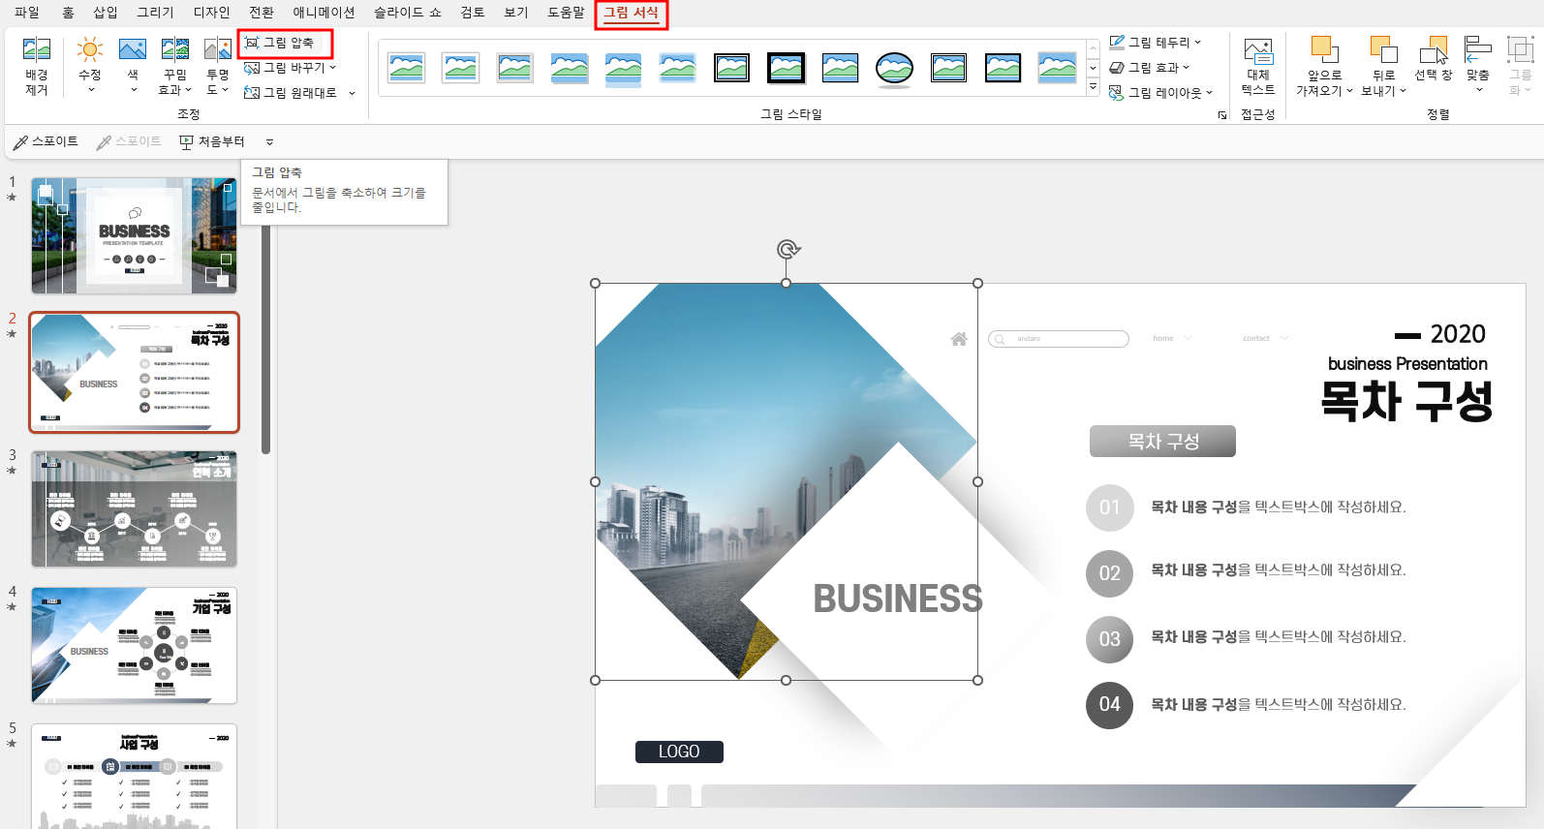Open 그림 효과 picture effects dropdown

point(1149,68)
